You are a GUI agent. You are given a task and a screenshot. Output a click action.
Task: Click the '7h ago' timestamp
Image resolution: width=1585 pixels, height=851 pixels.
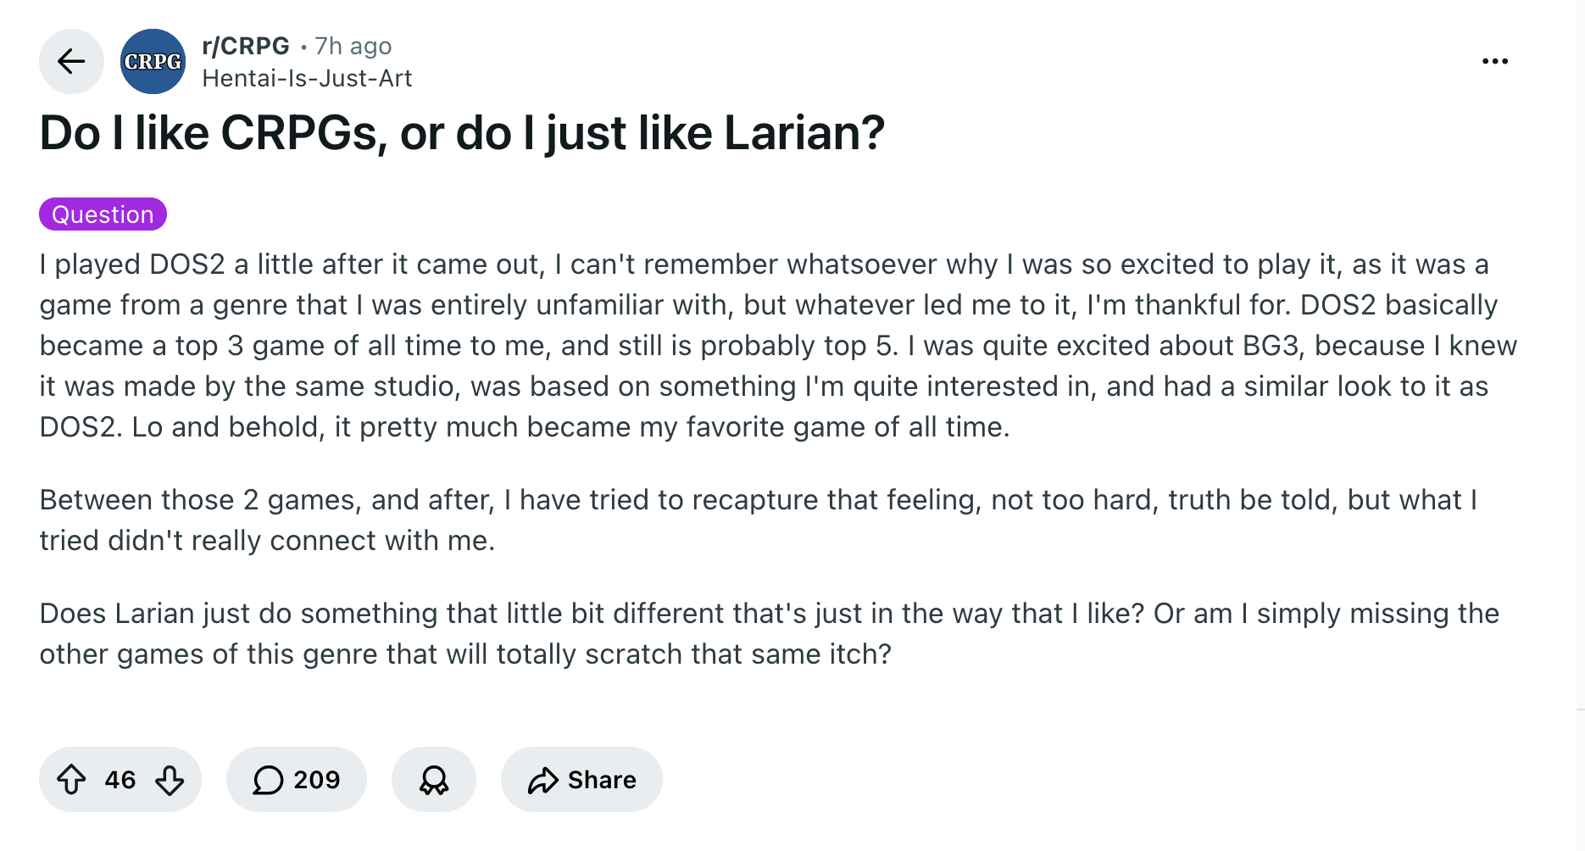(353, 46)
